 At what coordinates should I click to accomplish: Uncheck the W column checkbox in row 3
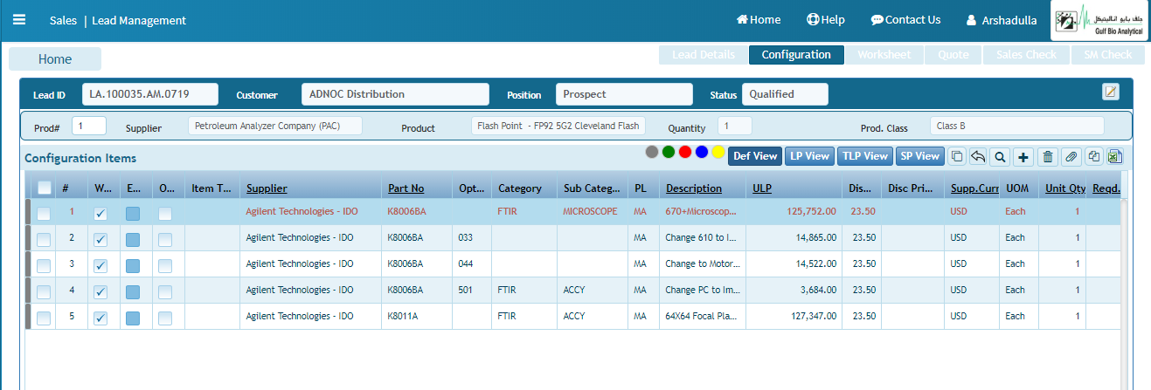pos(101,265)
